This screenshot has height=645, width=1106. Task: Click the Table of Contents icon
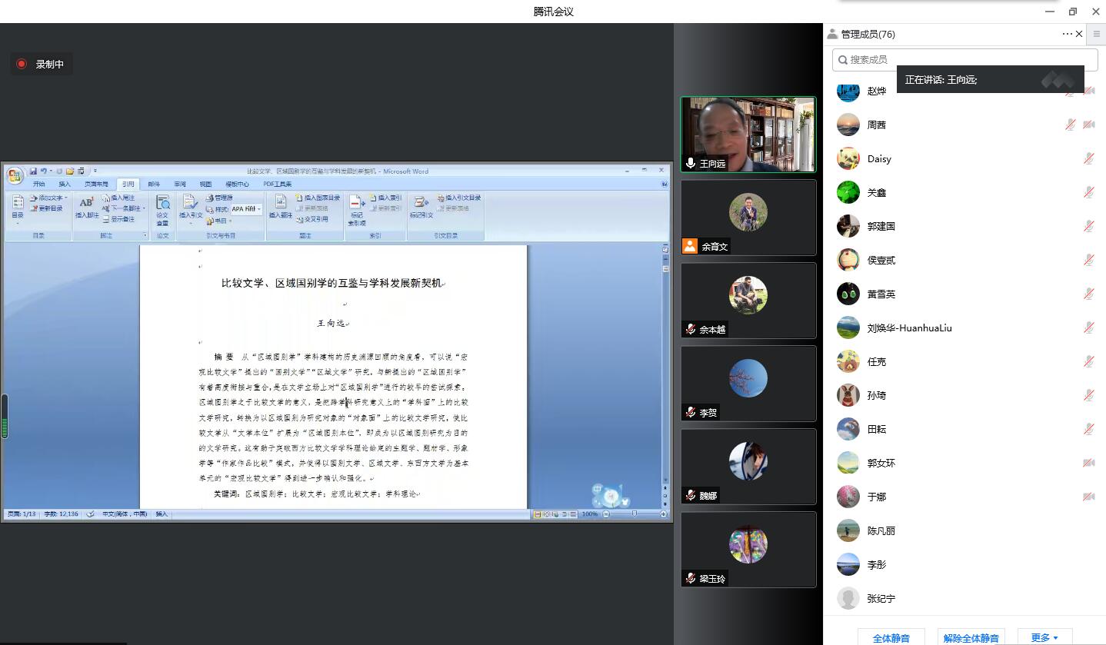pyautogui.click(x=18, y=206)
